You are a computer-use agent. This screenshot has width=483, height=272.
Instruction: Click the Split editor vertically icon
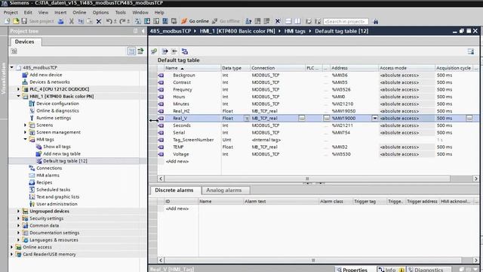point(297,21)
